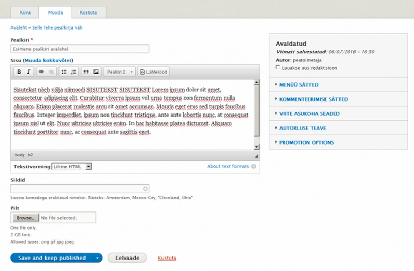Click the insert image icon

[x=96, y=72]
